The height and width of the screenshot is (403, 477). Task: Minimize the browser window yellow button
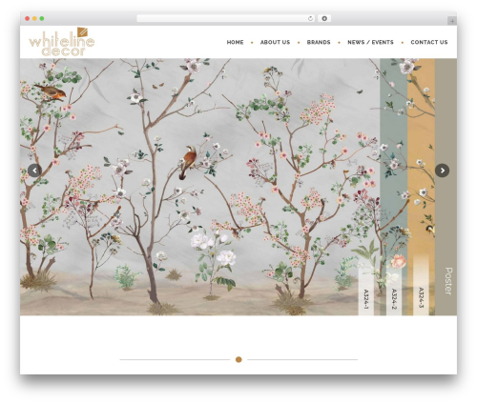pyautogui.click(x=34, y=19)
